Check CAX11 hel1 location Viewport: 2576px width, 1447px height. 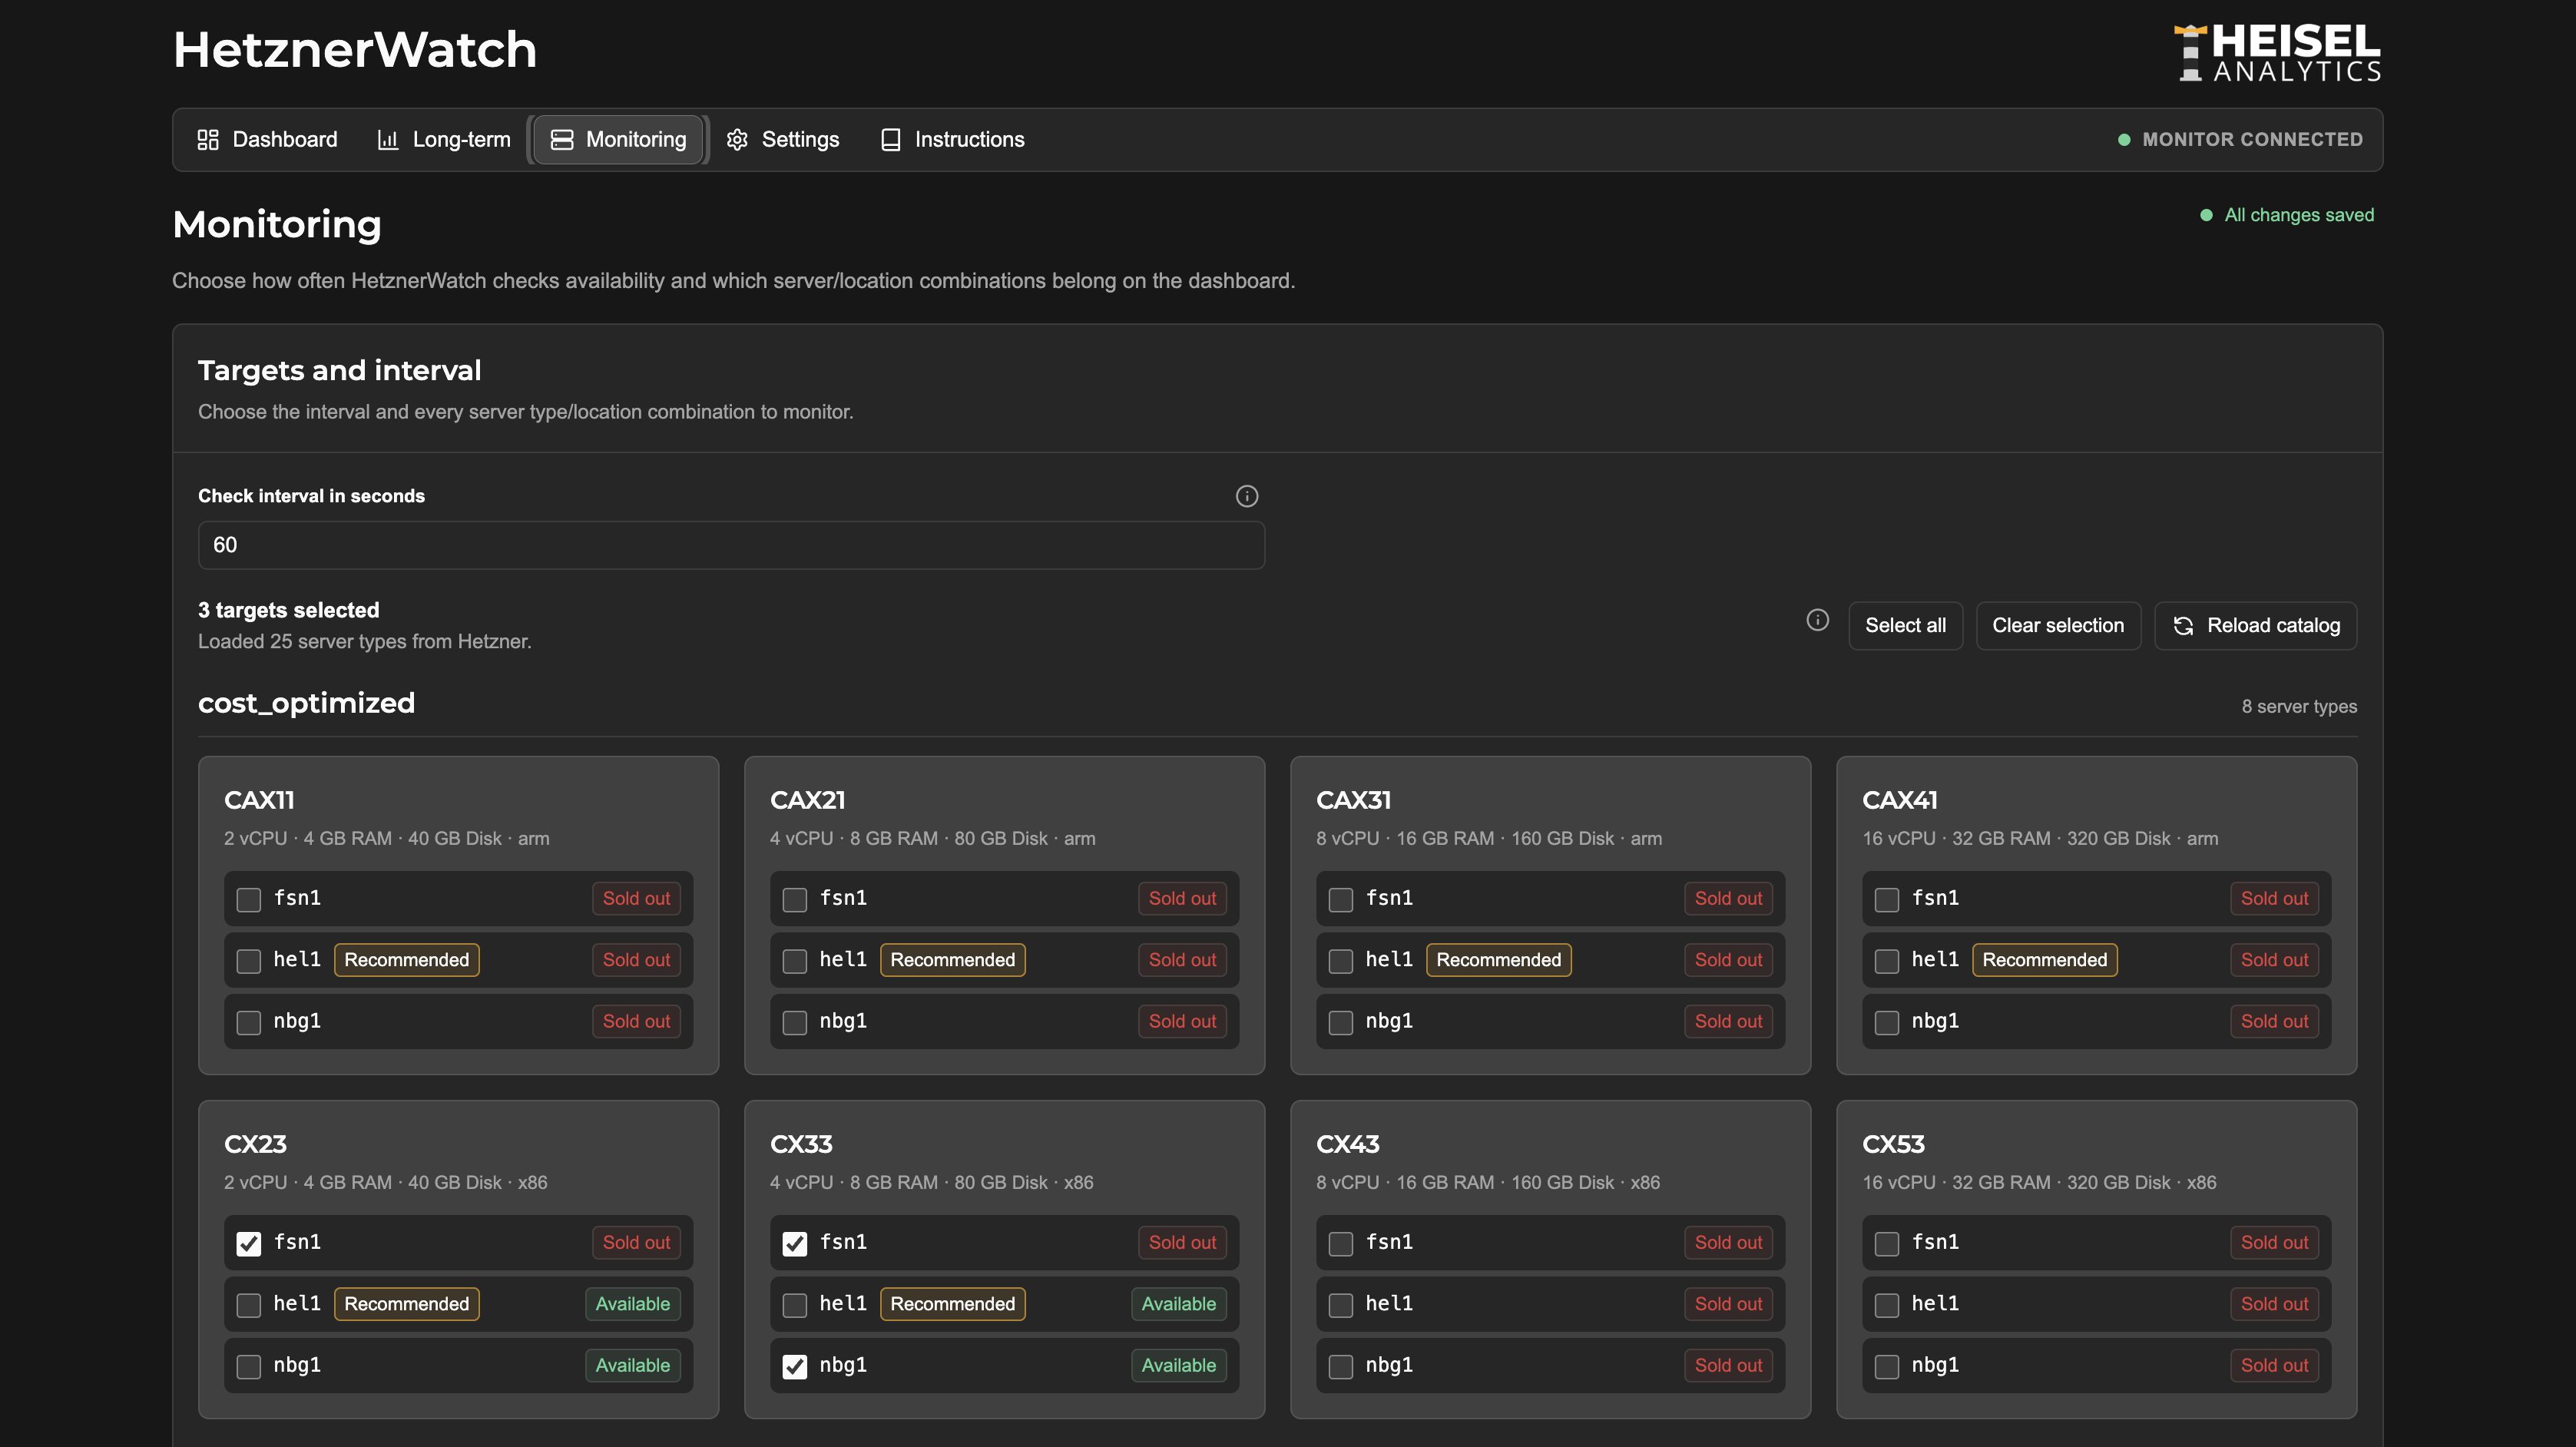click(249, 961)
